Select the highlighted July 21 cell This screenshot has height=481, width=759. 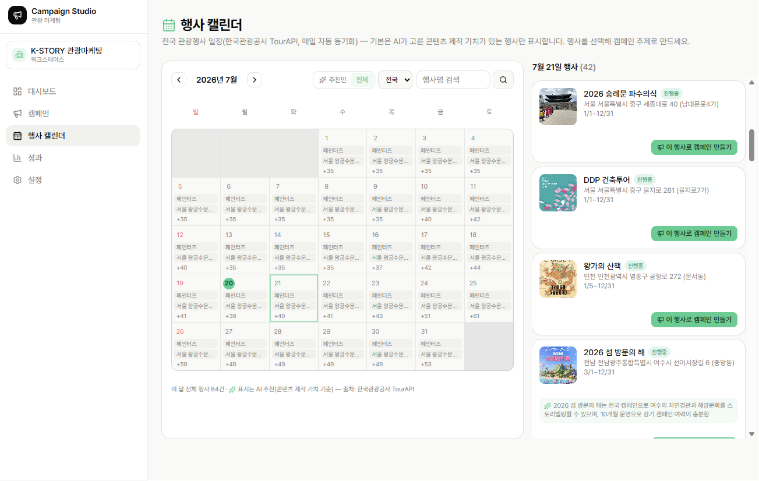(x=294, y=298)
